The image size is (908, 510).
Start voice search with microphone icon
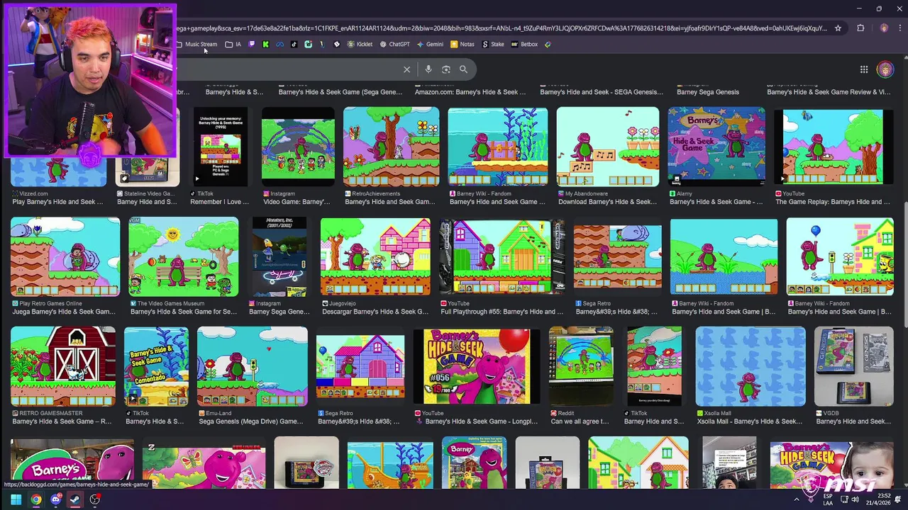[428, 69]
